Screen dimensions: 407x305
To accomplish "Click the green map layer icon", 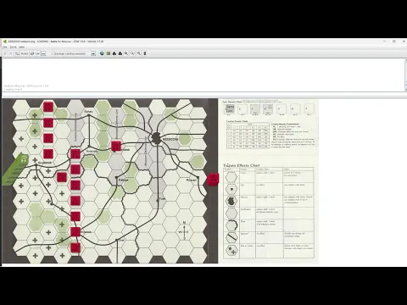I will (x=109, y=53).
